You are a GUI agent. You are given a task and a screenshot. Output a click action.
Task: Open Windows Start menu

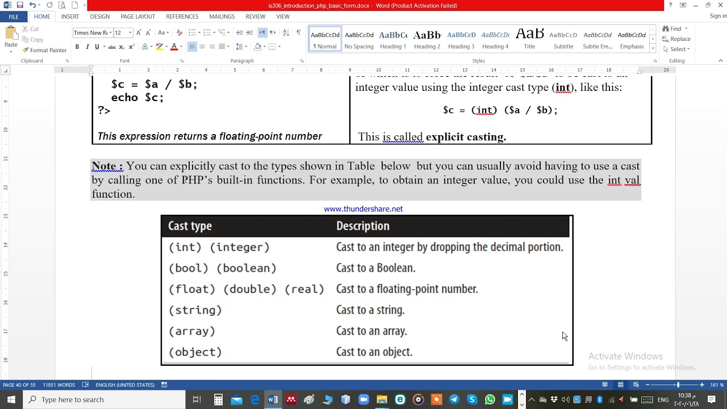(11, 400)
